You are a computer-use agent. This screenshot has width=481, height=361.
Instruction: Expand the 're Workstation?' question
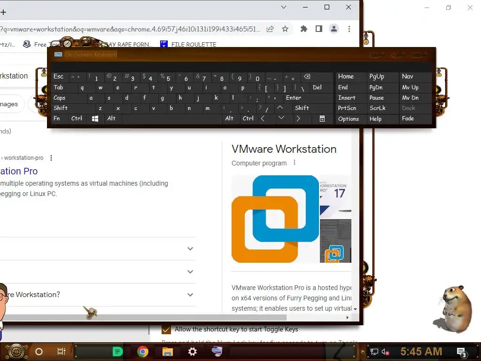[190, 295]
